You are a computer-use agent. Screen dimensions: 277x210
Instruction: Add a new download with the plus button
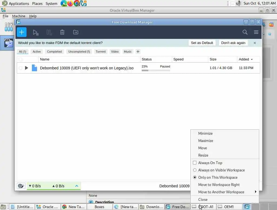22,32
